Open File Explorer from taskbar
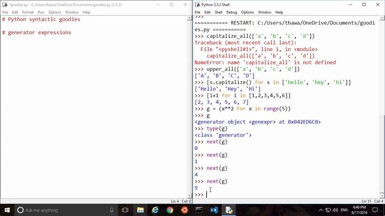The height and width of the screenshot is (216, 385). (140, 210)
